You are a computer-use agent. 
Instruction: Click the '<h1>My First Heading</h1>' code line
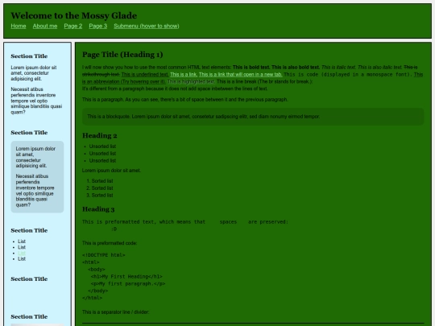(126, 277)
